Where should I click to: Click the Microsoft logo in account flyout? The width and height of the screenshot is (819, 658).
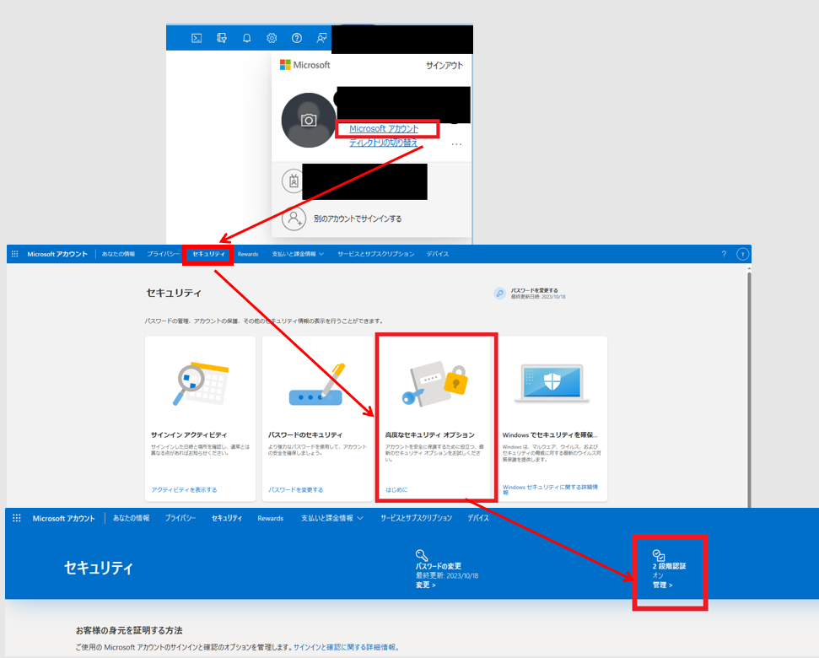[x=305, y=65]
